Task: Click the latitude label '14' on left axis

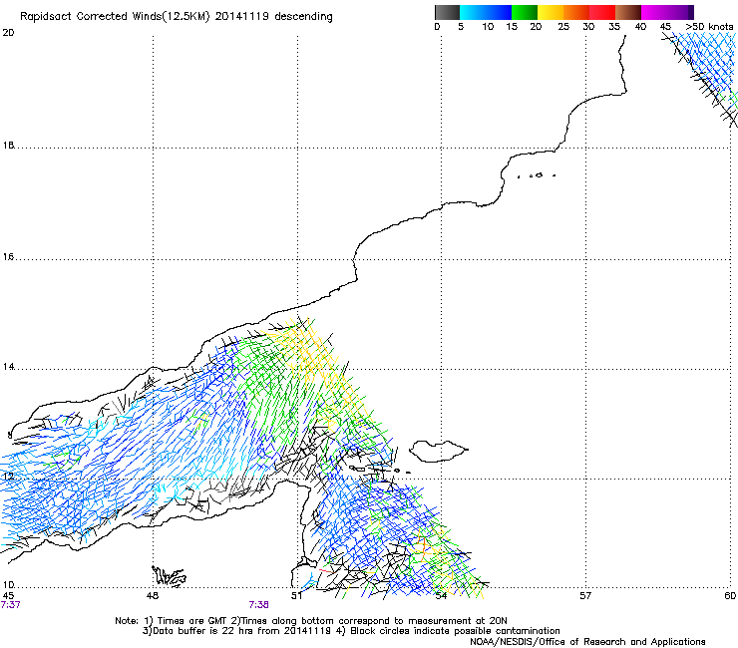Action: (8, 367)
